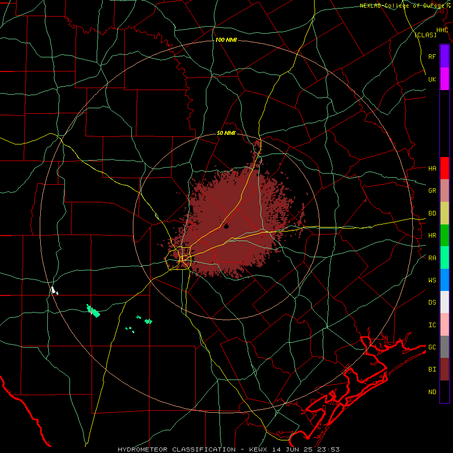Image resolution: width=453 pixels, height=453 pixels.
Task: Click the white dry snow echo patch
Action: pos(53,290)
